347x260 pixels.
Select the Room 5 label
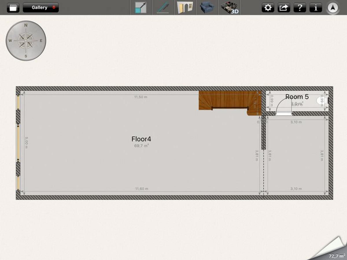[297, 97]
